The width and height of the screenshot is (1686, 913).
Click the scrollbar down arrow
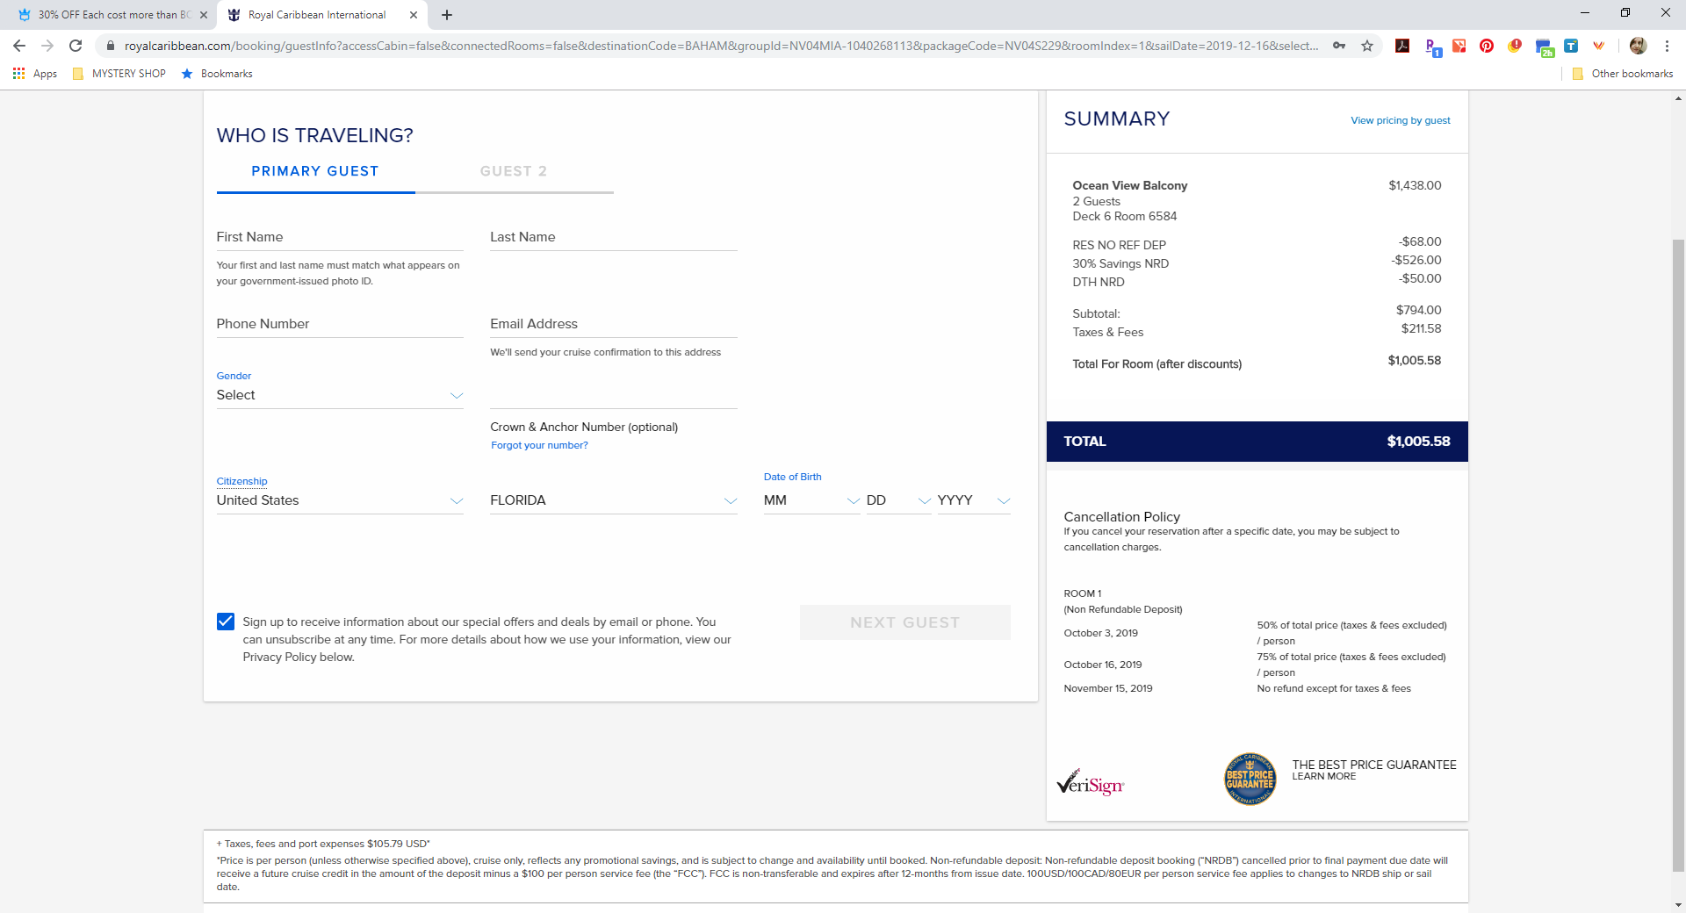point(1678,905)
